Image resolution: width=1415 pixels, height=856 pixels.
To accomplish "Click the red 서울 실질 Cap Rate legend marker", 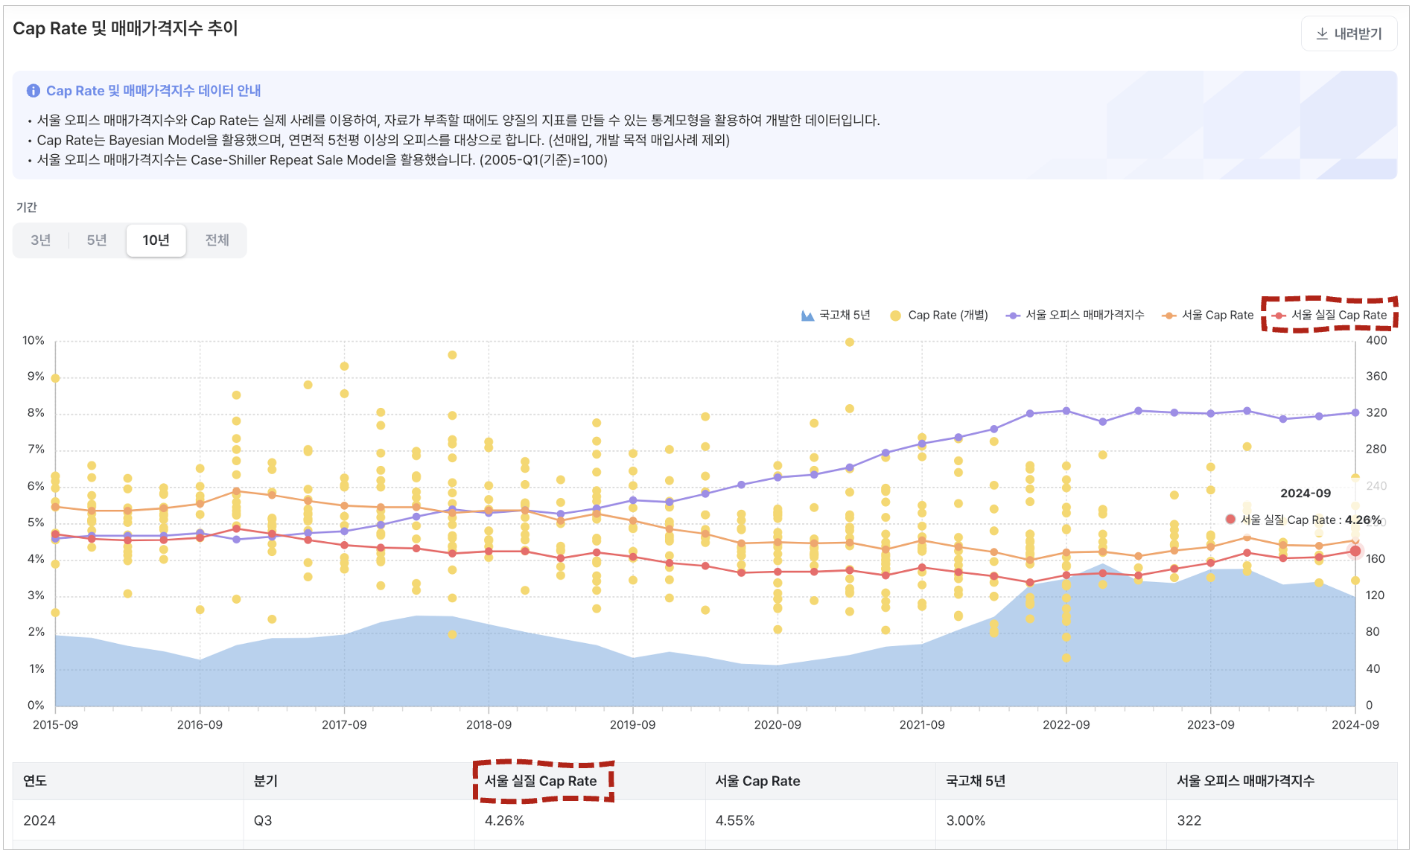I will (1279, 316).
